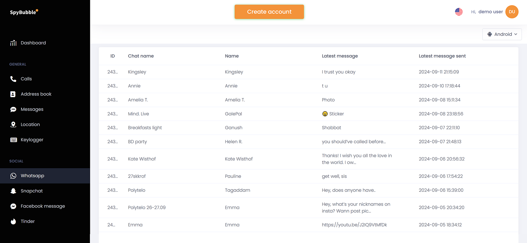Image resolution: width=527 pixels, height=243 pixels.
Task: Open the Android device dropdown
Action: (502, 34)
